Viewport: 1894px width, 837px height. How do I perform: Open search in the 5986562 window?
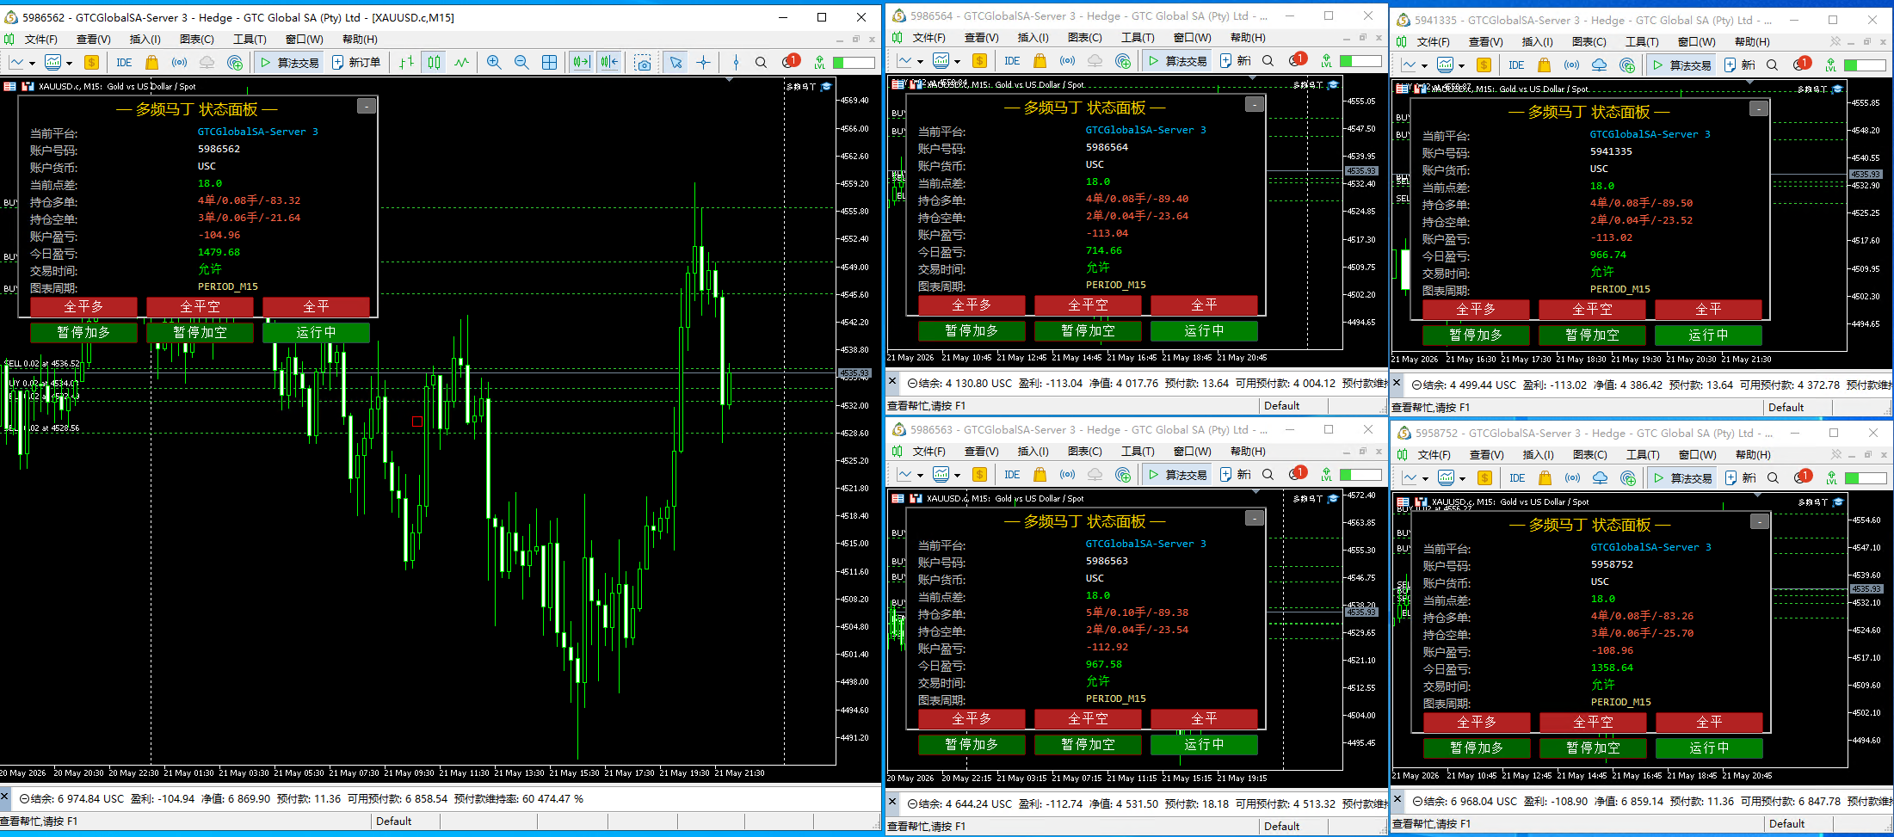click(761, 62)
